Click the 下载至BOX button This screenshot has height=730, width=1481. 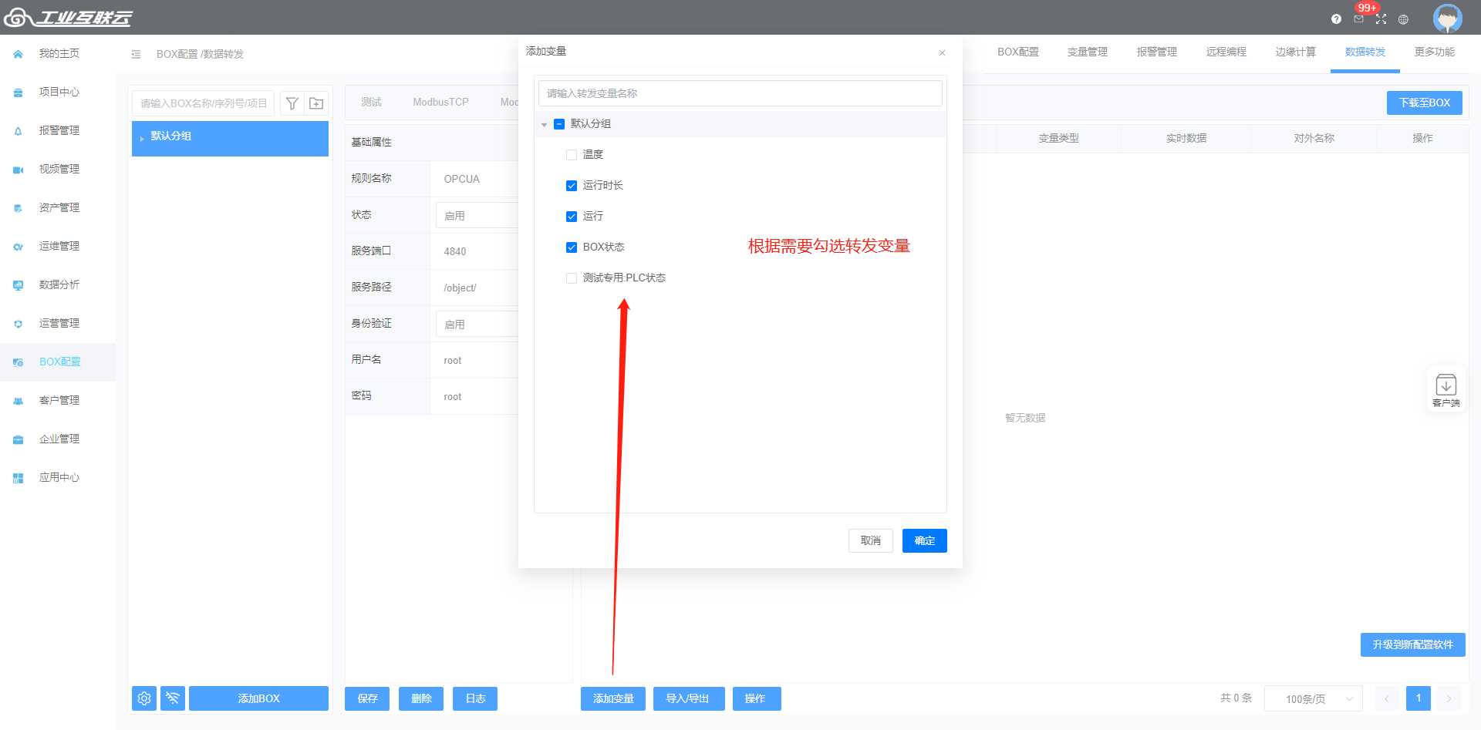pyautogui.click(x=1424, y=103)
